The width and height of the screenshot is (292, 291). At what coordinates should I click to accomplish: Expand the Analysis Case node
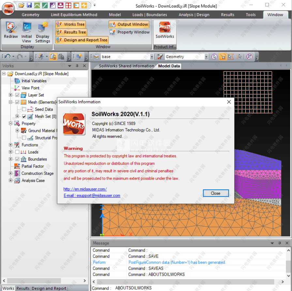[10, 180]
